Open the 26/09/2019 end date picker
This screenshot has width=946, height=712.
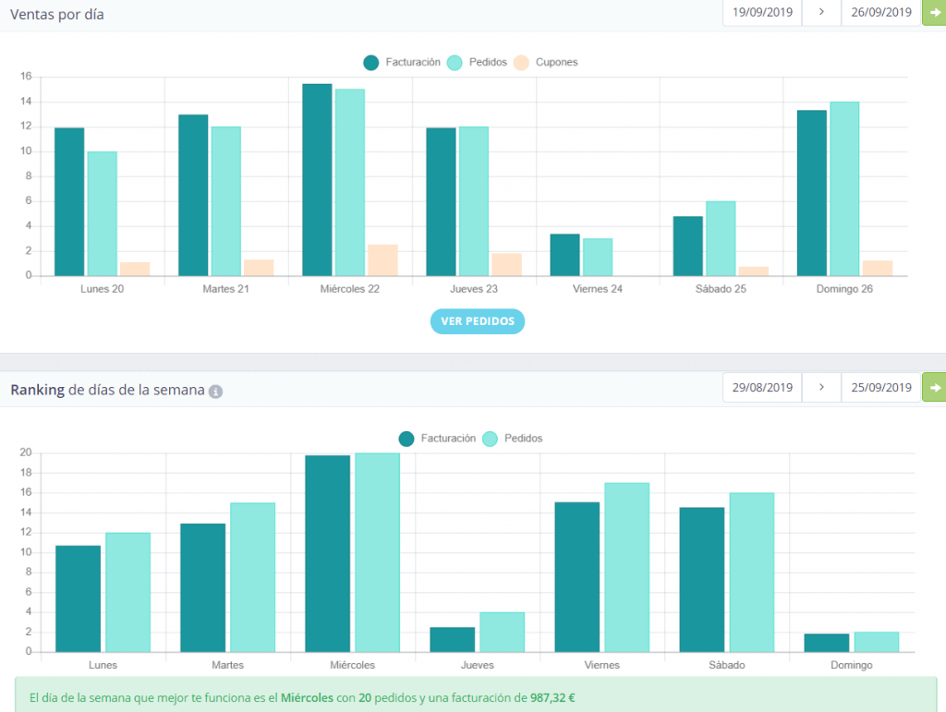coord(880,12)
